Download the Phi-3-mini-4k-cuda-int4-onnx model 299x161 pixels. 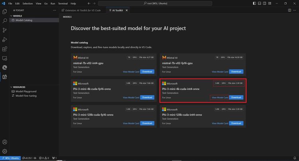pos(236,98)
